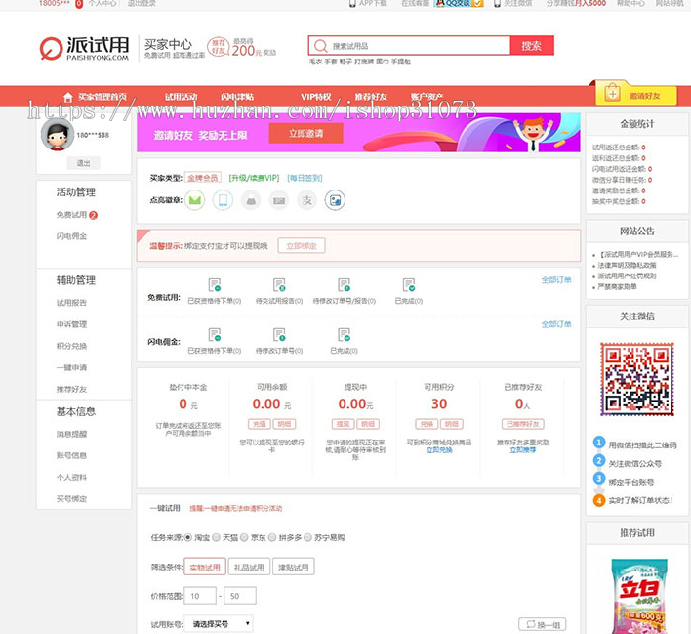Open VIP特权 in the nav bar

coord(316,97)
